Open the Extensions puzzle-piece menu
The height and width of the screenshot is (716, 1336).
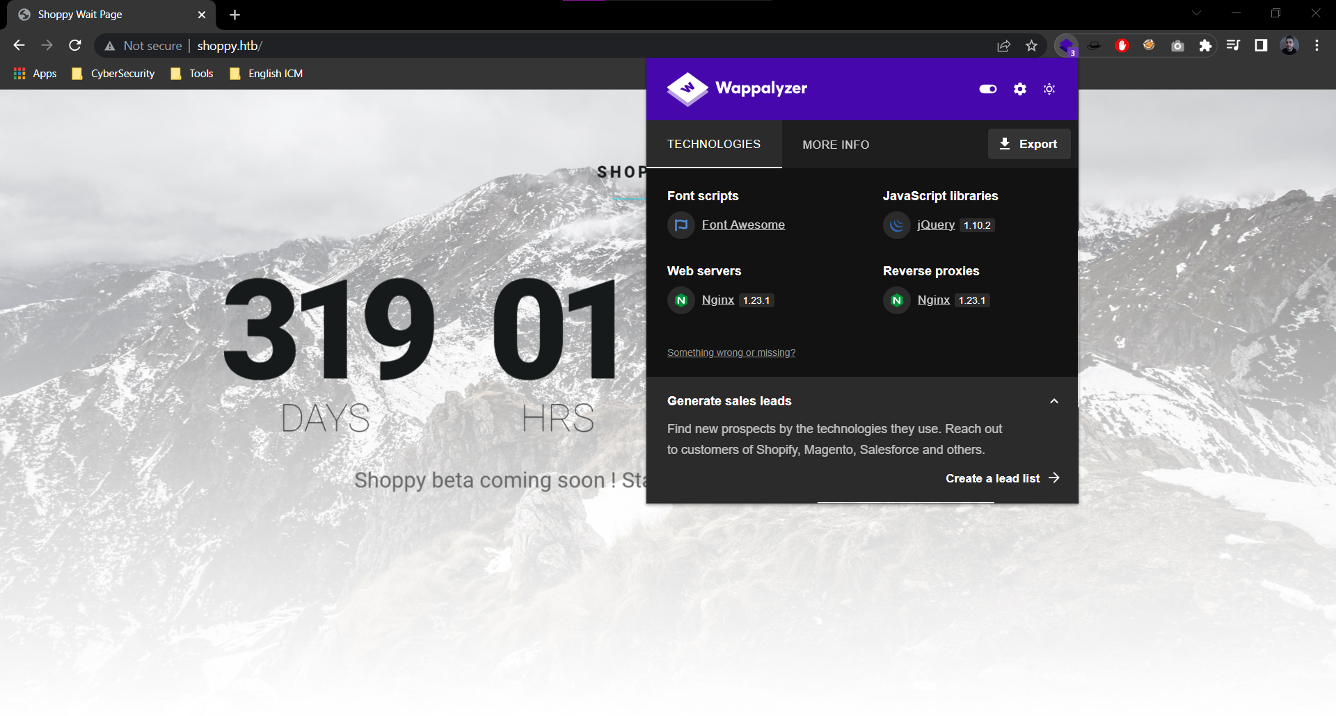coord(1205,46)
